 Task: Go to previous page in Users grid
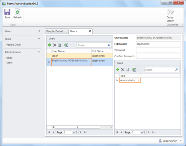pyautogui.click(x=53, y=132)
